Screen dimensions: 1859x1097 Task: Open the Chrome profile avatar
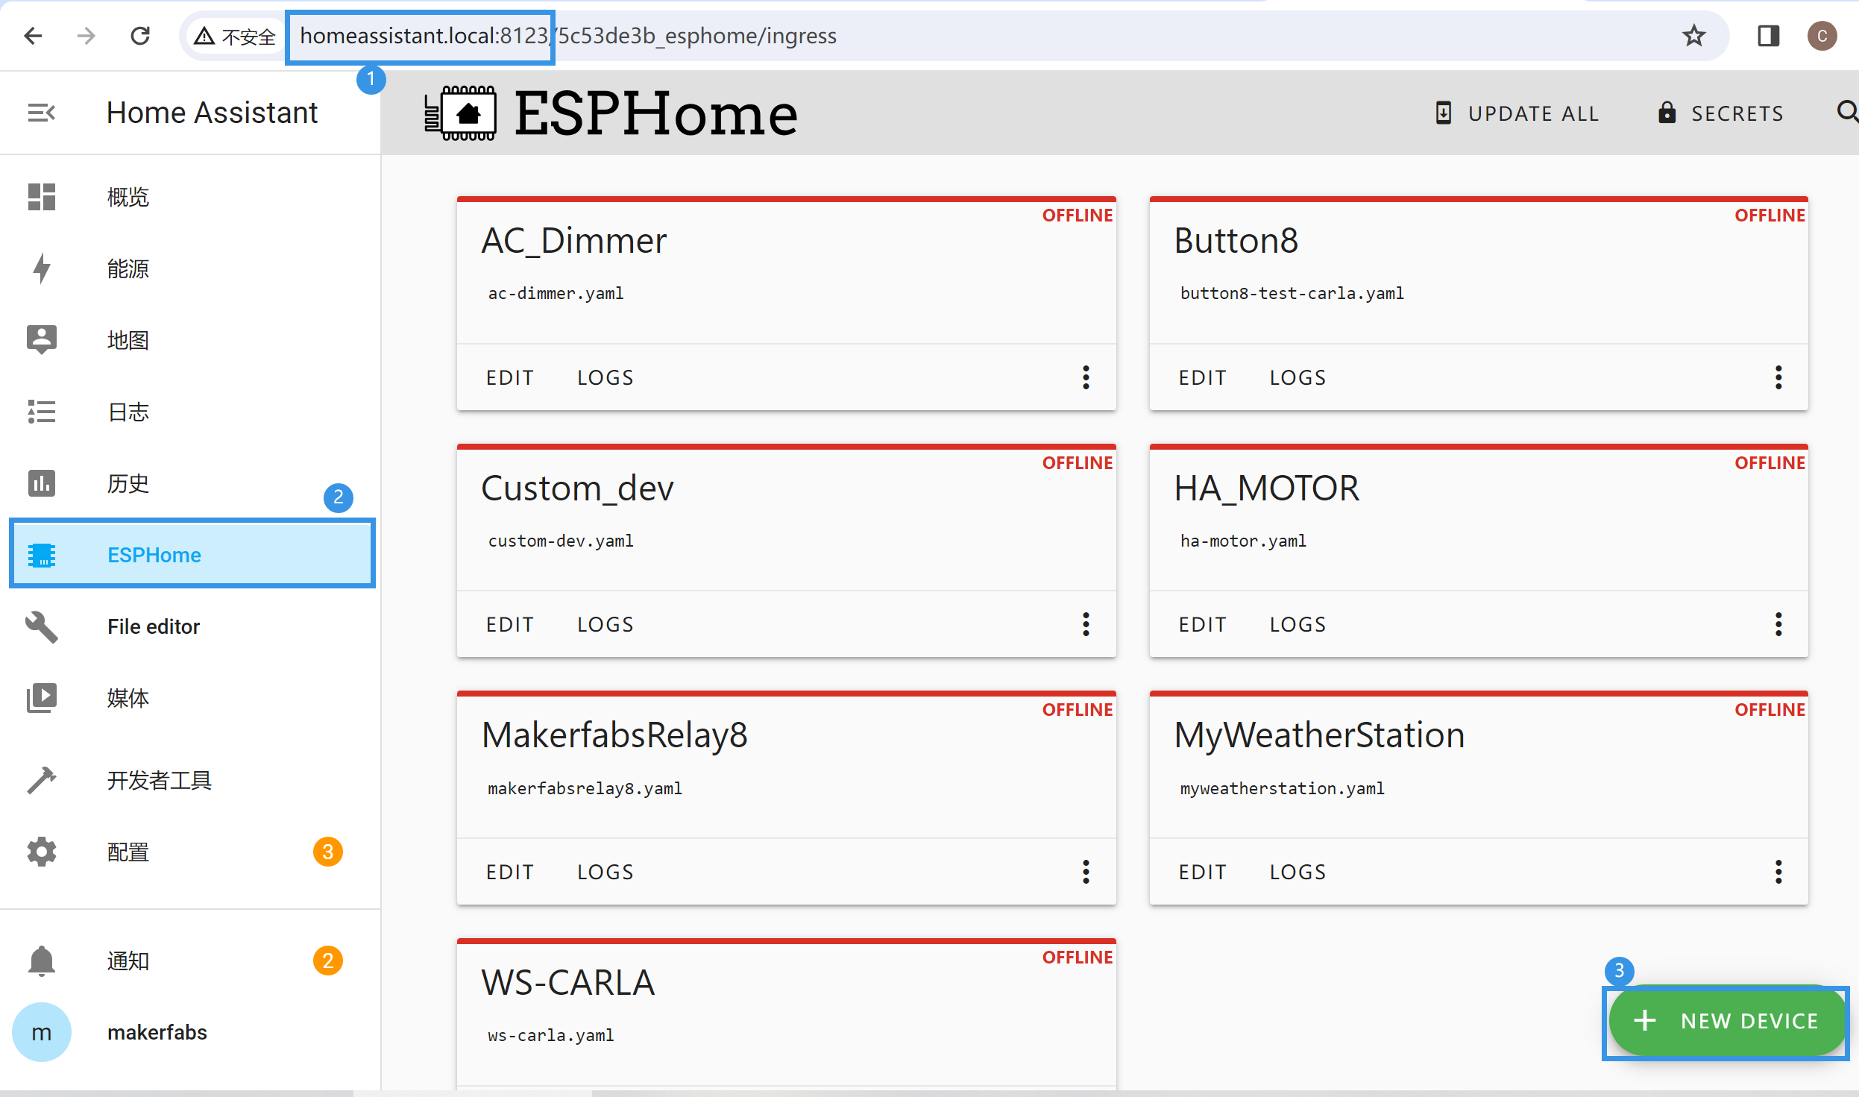tap(1822, 35)
